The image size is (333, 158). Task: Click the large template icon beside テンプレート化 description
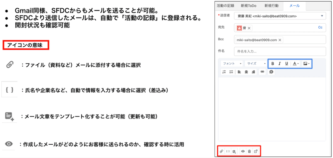click(9, 117)
